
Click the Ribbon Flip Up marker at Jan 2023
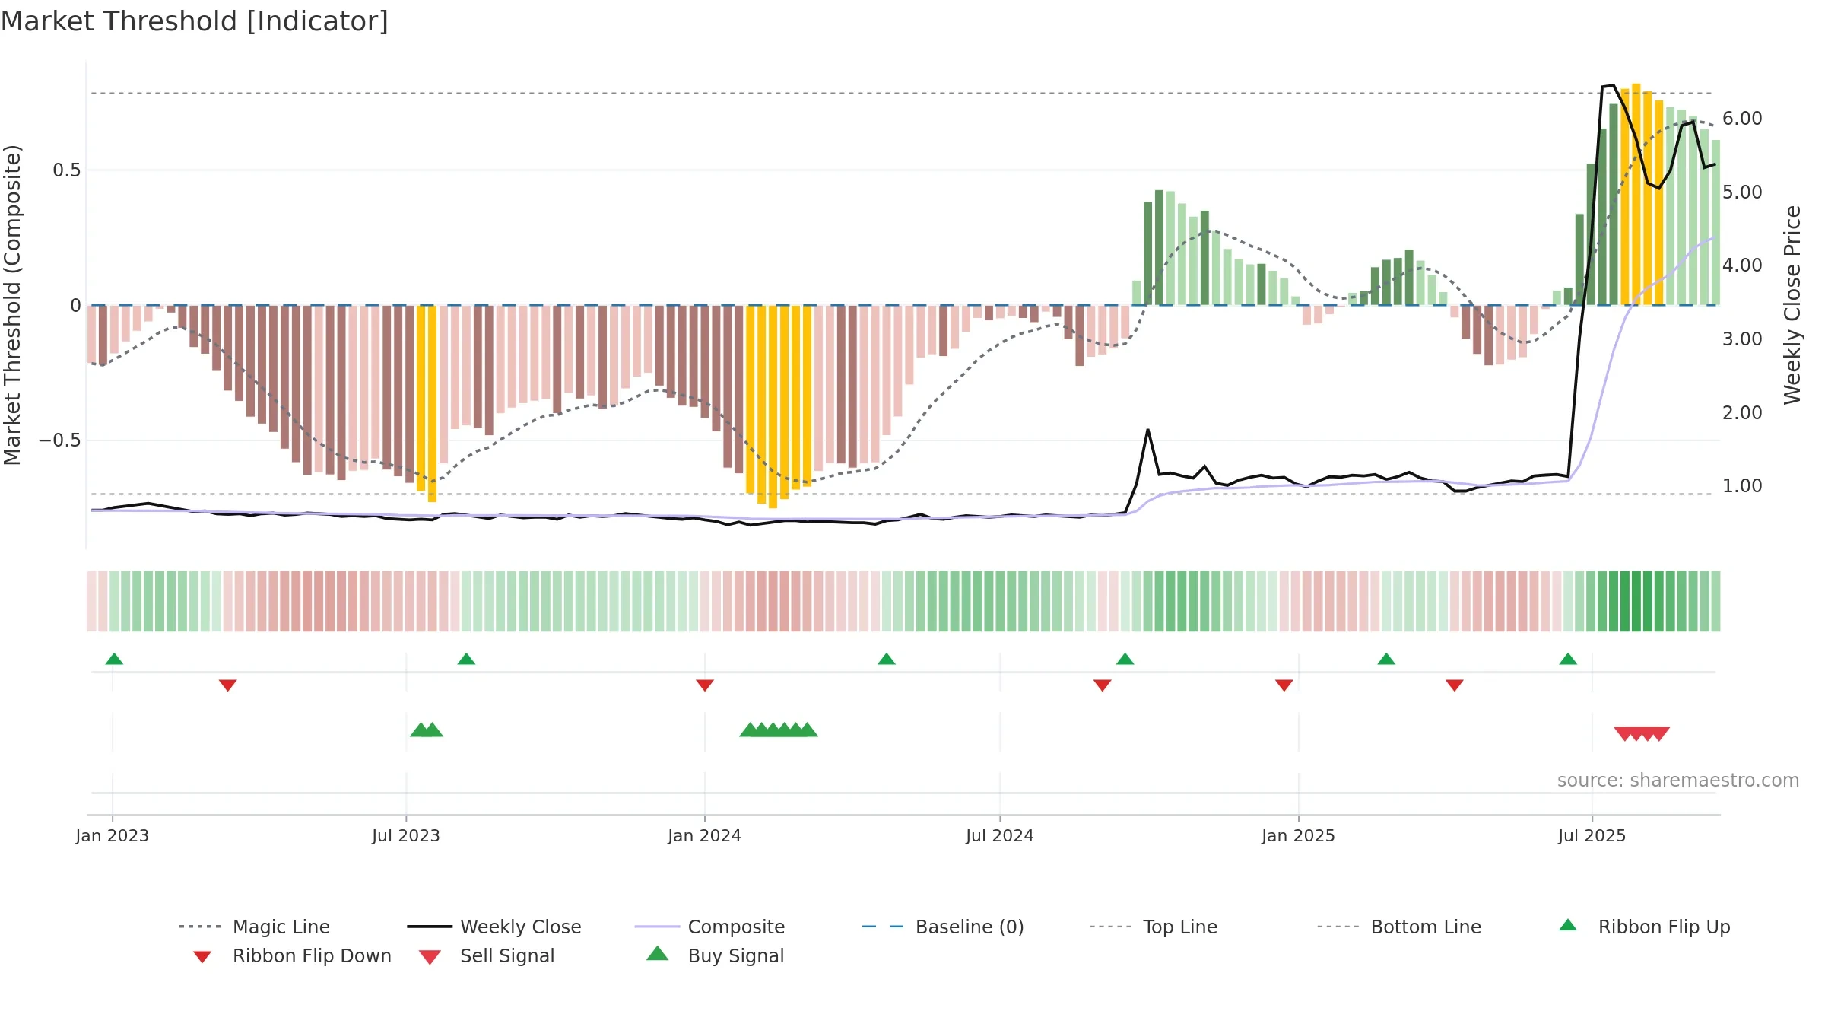click(x=114, y=659)
